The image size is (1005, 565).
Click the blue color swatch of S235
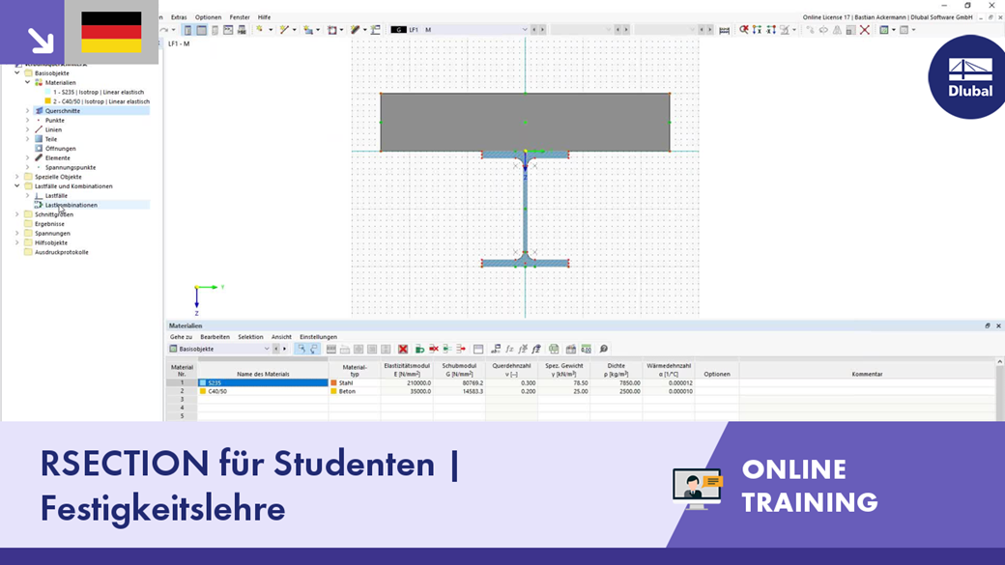click(x=203, y=383)
